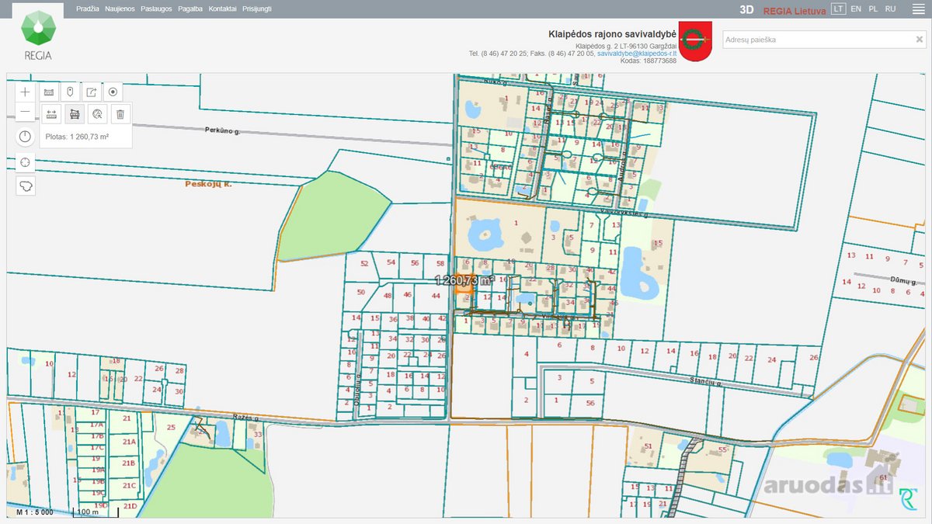Switch language to RU
The width and height of the screenshot is (932, 524).
pos(891,9)
